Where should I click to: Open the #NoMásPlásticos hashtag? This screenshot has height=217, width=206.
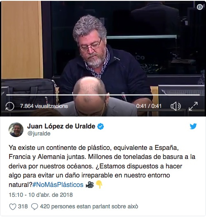58,185
